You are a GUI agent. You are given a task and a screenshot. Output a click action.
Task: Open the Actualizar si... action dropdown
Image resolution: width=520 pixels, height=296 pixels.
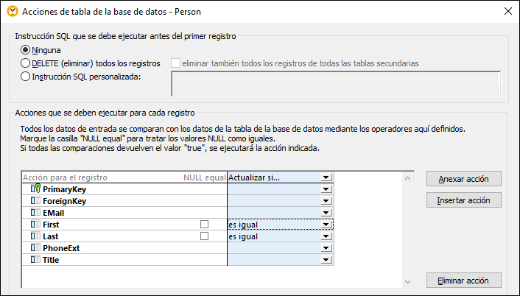[326, 177]
